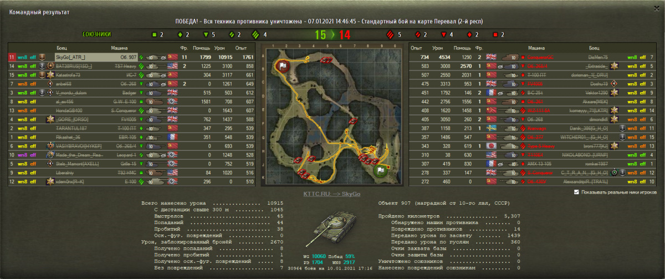This screenshot has height=279, width=665.
Task: Click the UK flag in Badger row
Action: tap(172, 93)
